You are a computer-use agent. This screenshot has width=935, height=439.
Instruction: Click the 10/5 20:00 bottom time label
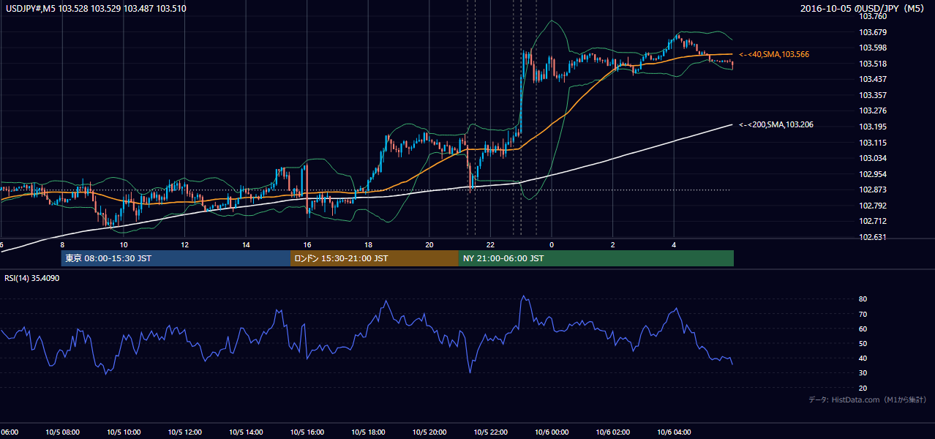[429, 432]
